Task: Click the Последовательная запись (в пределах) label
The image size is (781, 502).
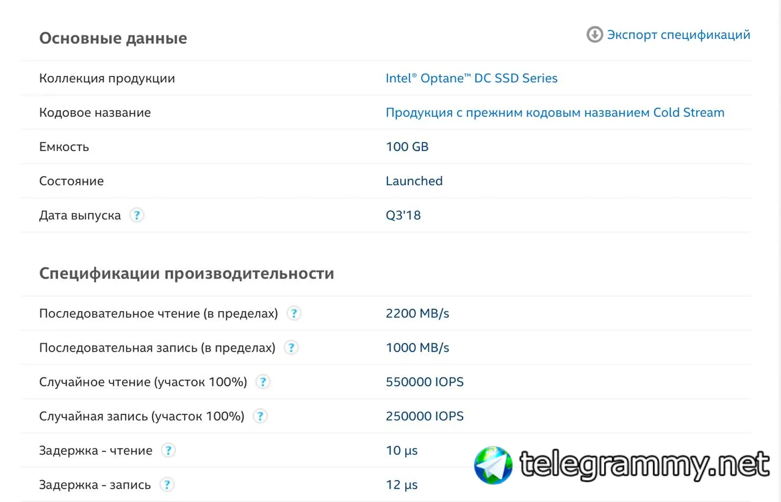Action: click(x=157, y=348)
